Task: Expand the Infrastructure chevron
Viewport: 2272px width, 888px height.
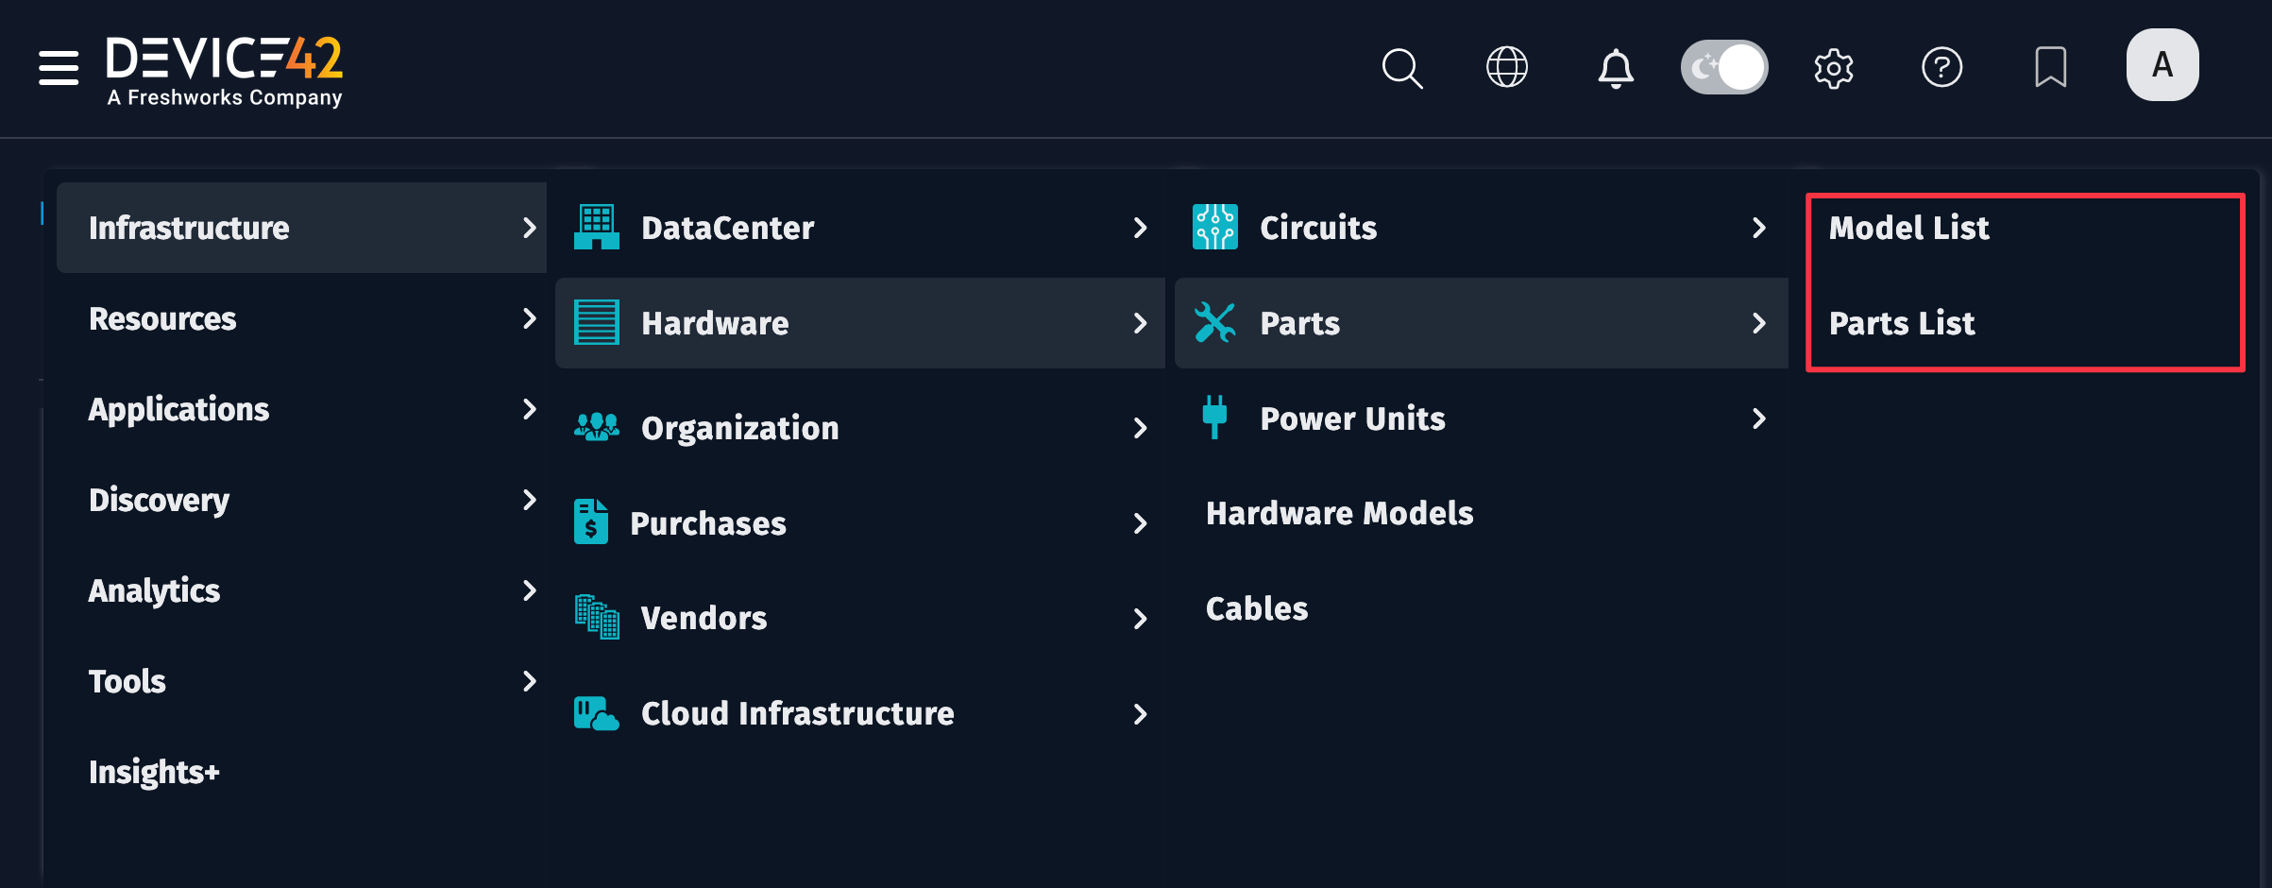Action: (530, 228)
